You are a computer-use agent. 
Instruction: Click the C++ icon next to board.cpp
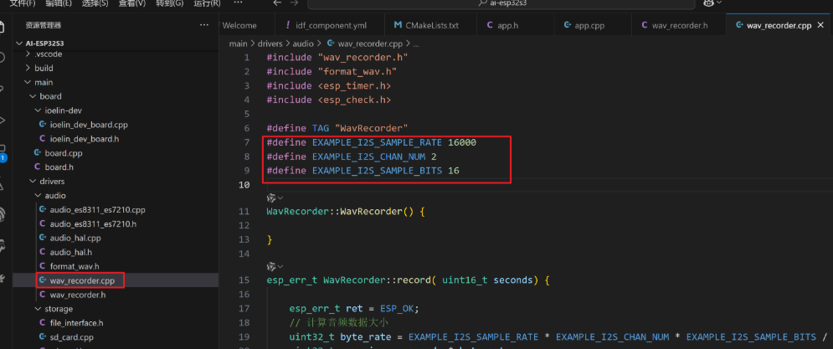(x=37, y=153)
